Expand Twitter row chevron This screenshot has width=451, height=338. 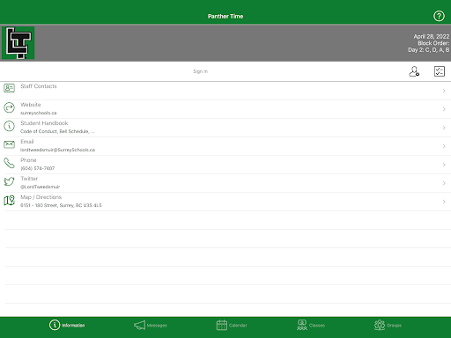tap(444, 183)
